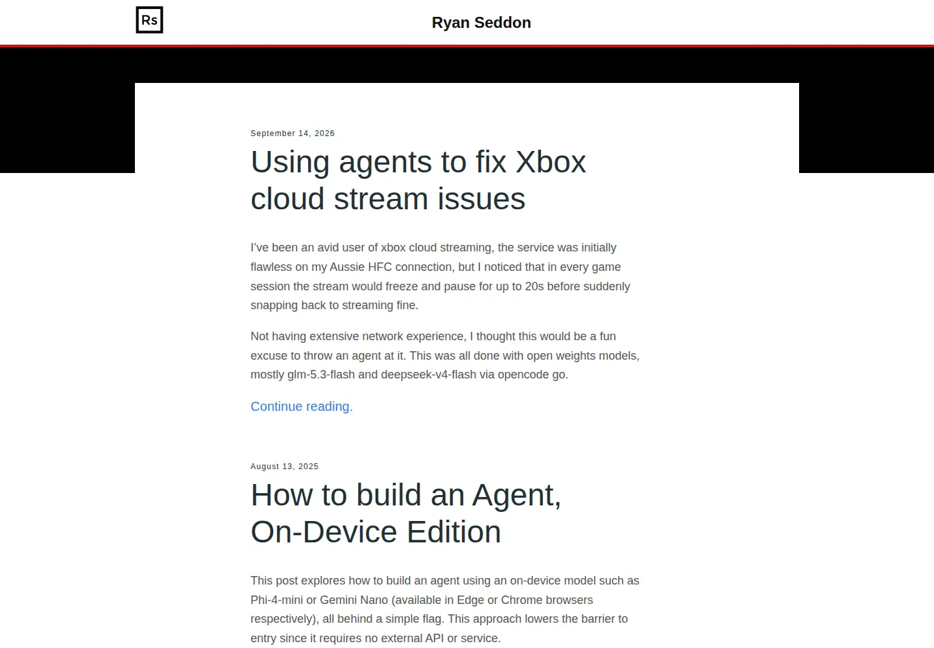Click the paragraph starting "This post explores how"

pyautogui.click(x=445, y=609)
